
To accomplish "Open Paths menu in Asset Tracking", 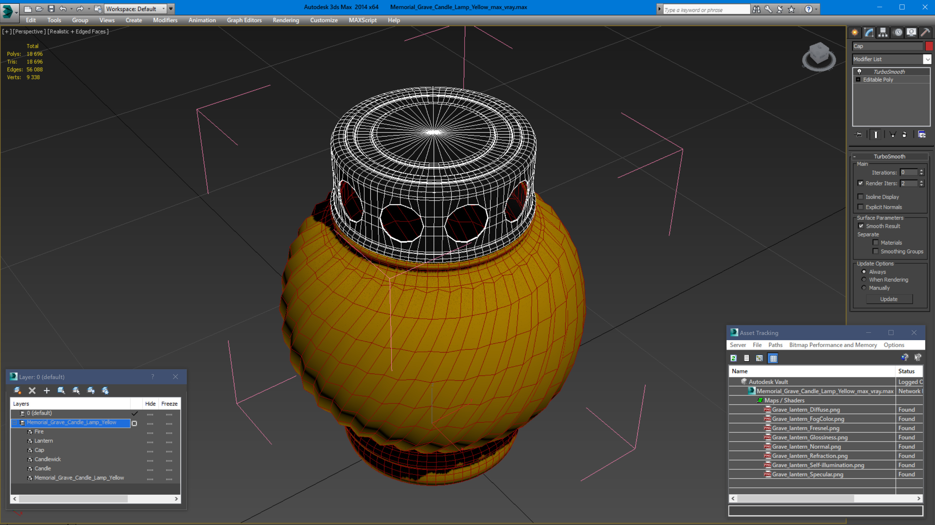I will pos(775,345).
